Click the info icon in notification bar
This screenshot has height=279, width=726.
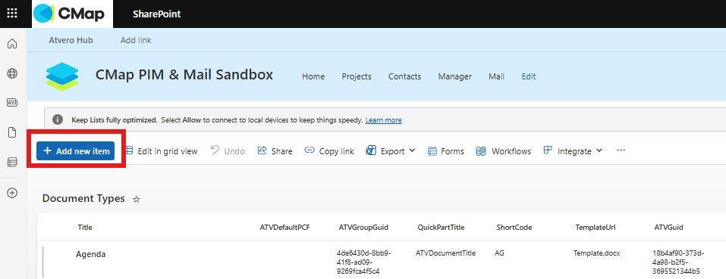coord(58,120)
